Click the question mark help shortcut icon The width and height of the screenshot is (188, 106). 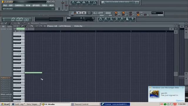coord(132,19)
